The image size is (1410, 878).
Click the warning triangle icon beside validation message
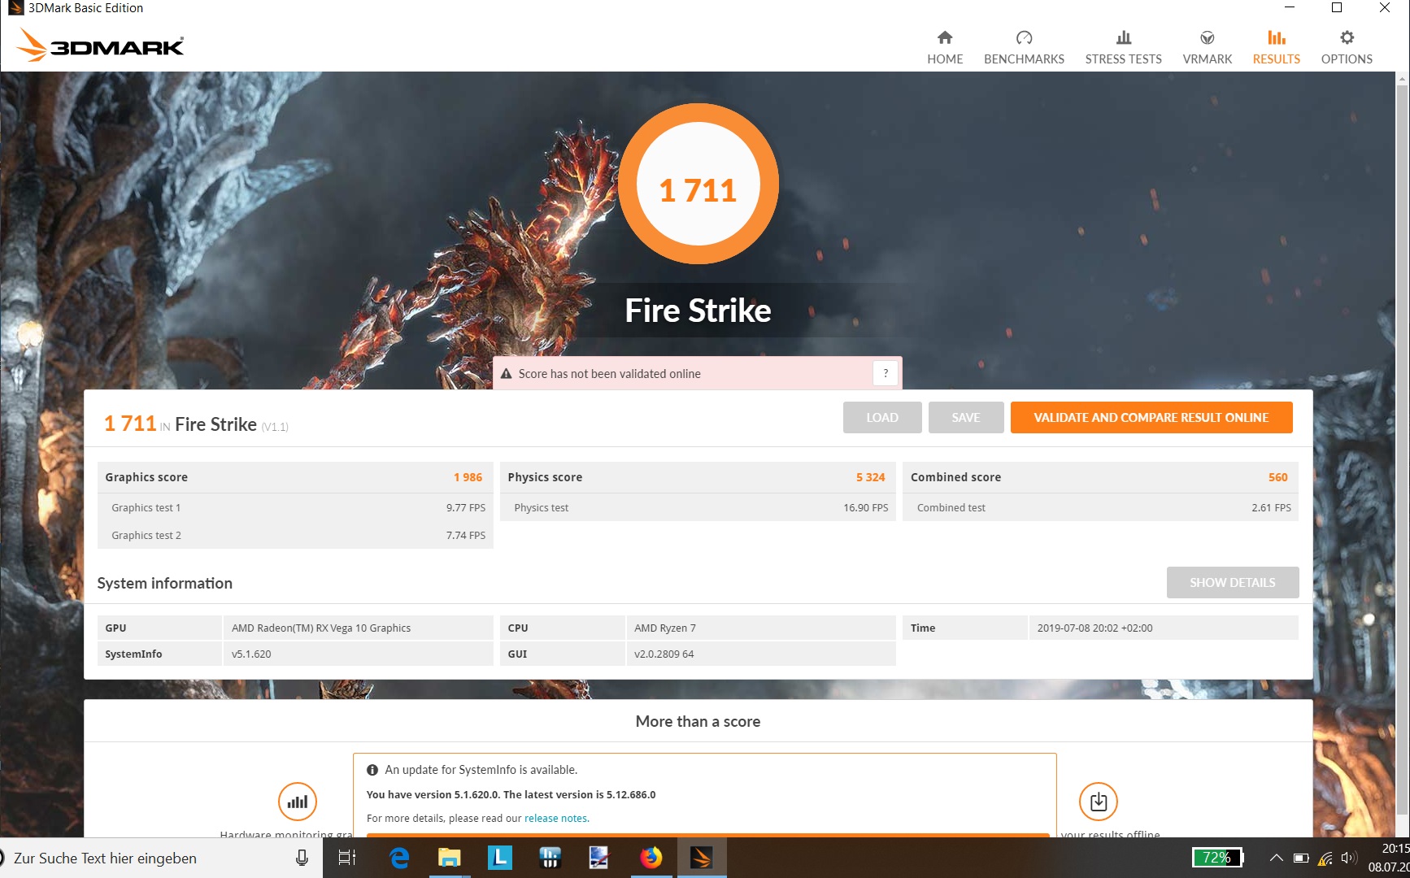pos(506,374)
